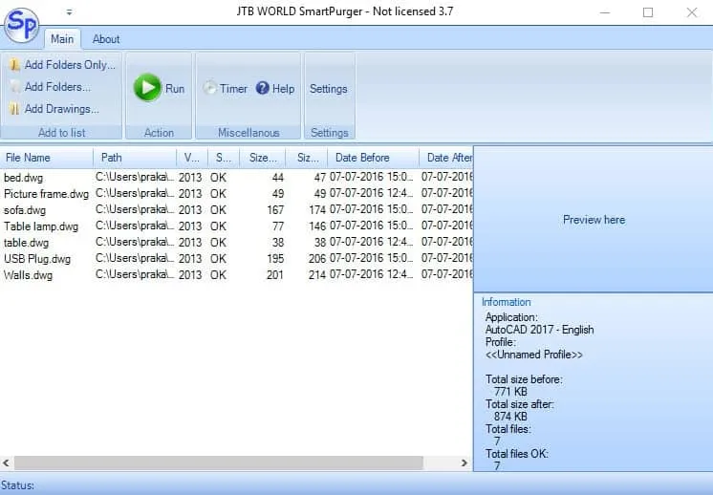
Task: Close the SmartPurger window
Action: coord(692,12)
